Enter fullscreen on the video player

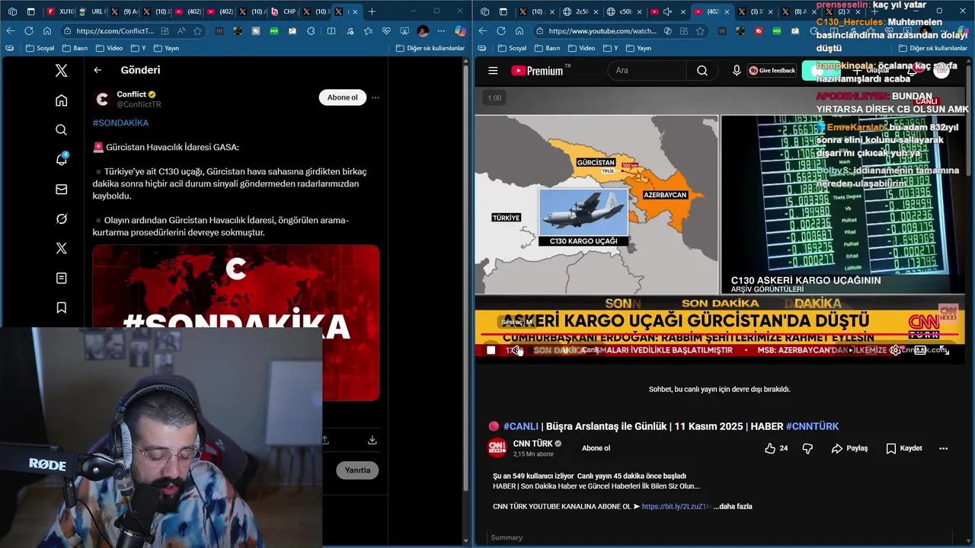(x=944, y=350)
